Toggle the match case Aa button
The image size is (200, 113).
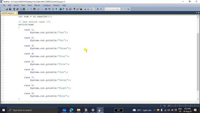128,9
